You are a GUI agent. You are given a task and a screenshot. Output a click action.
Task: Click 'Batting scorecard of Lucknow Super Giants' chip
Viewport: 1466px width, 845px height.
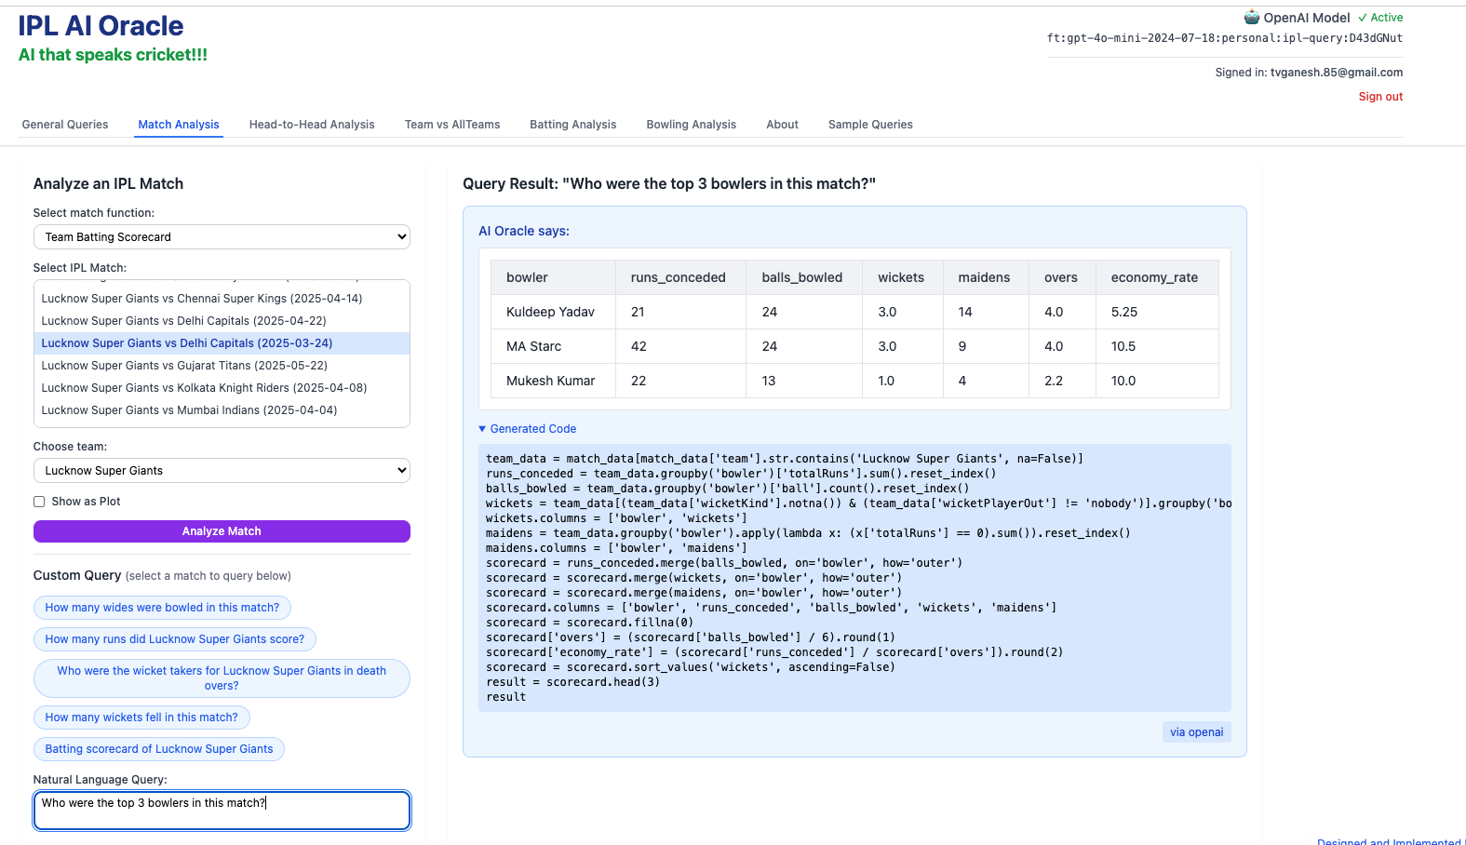coord(159,749)
